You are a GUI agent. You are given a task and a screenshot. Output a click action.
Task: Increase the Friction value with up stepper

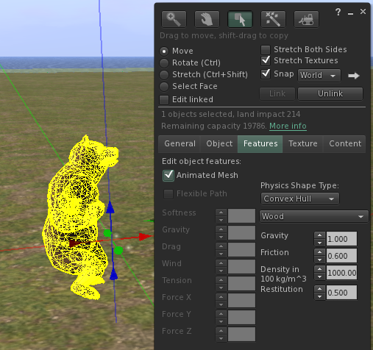(319, 252)
